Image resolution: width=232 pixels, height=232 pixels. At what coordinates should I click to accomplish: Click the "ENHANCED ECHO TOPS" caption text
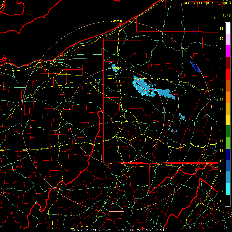click(x=90, y=230)
